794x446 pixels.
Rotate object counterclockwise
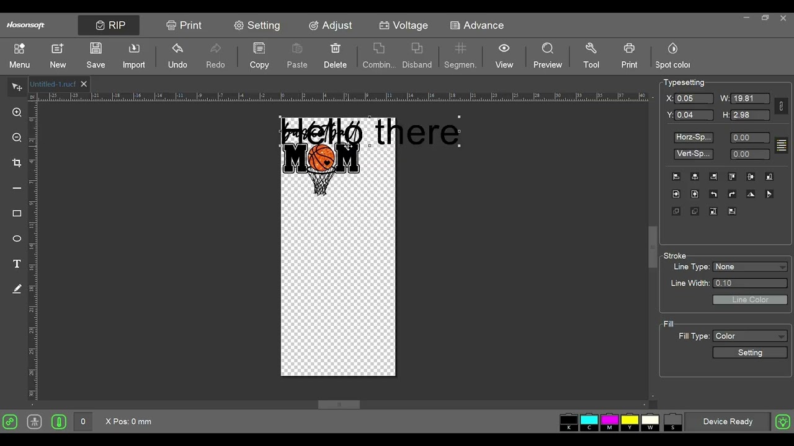point(713,194)
